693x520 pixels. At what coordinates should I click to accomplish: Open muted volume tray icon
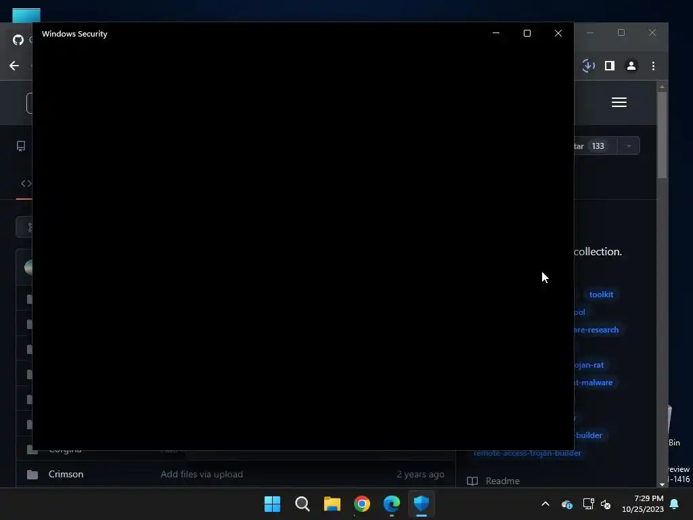click(x=606, y=504)
